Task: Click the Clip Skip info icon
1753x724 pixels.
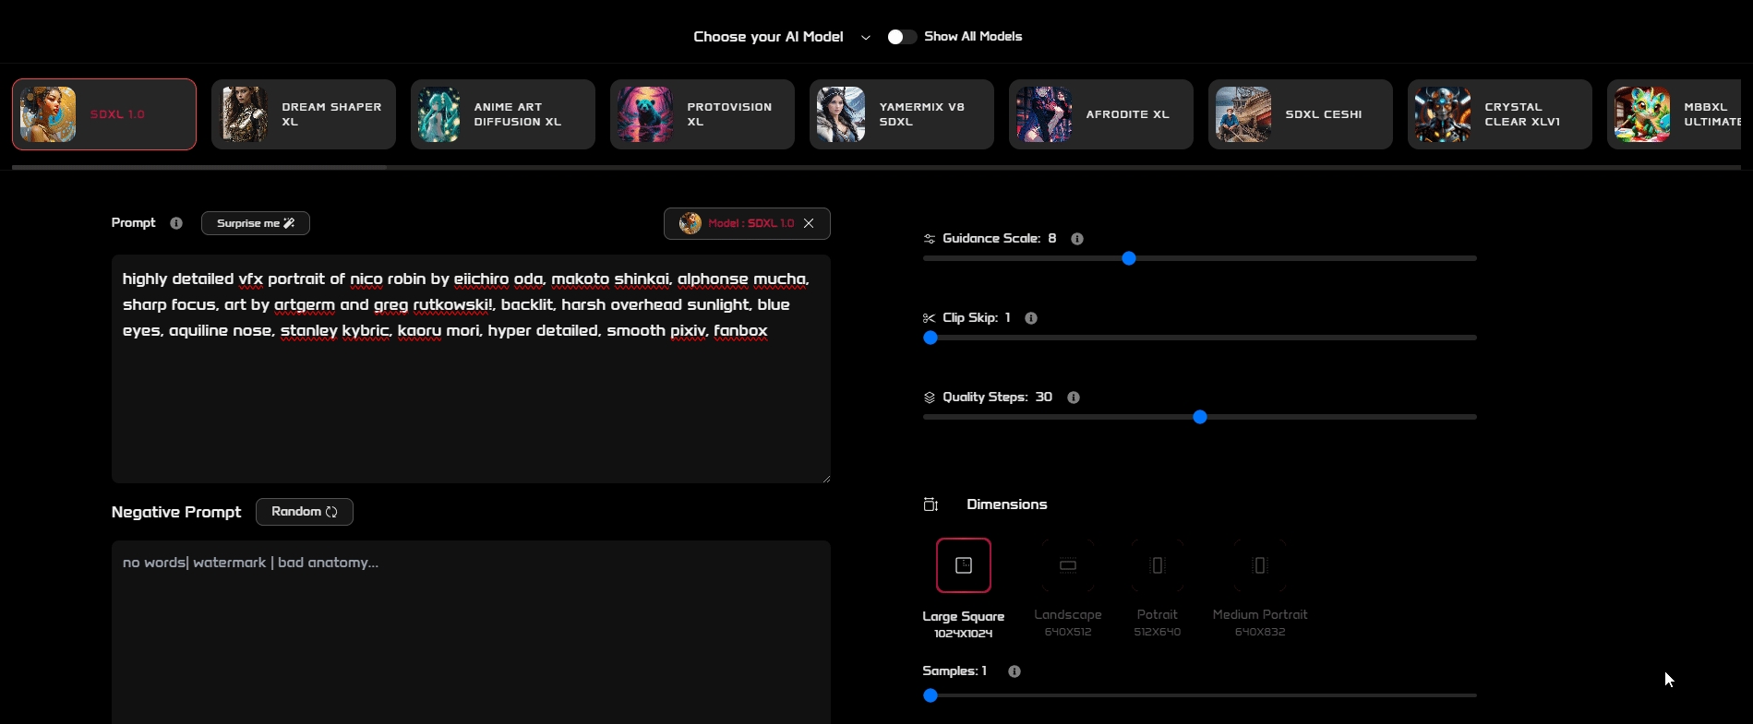Action: (x=1031, y=318)
